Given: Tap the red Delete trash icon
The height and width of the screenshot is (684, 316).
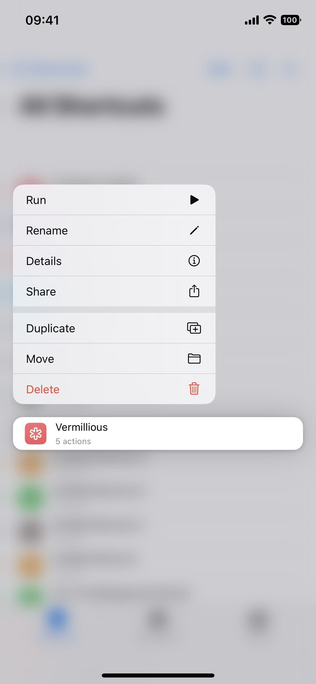Looking at the screenshot, I should pyautogui.click(x=194, y=389).
